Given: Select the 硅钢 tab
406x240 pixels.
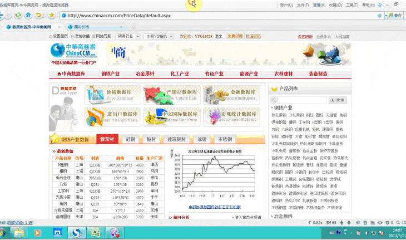Looking at the screenshot, I should pos(131,139).
